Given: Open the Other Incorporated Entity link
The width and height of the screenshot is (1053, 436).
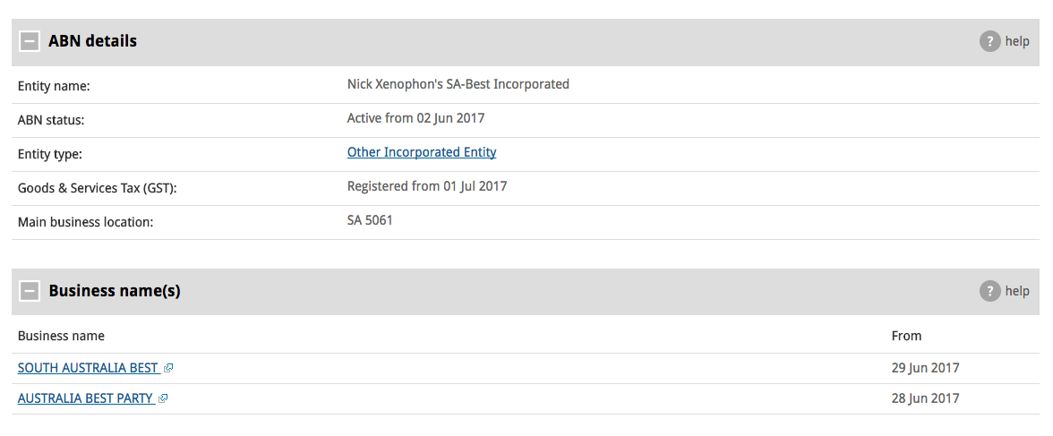Looking at the screenshot, I should pyautogui.click(x=422, y=152).
